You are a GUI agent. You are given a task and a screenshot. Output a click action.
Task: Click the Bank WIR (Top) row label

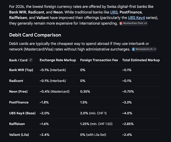tap(21, 70)
